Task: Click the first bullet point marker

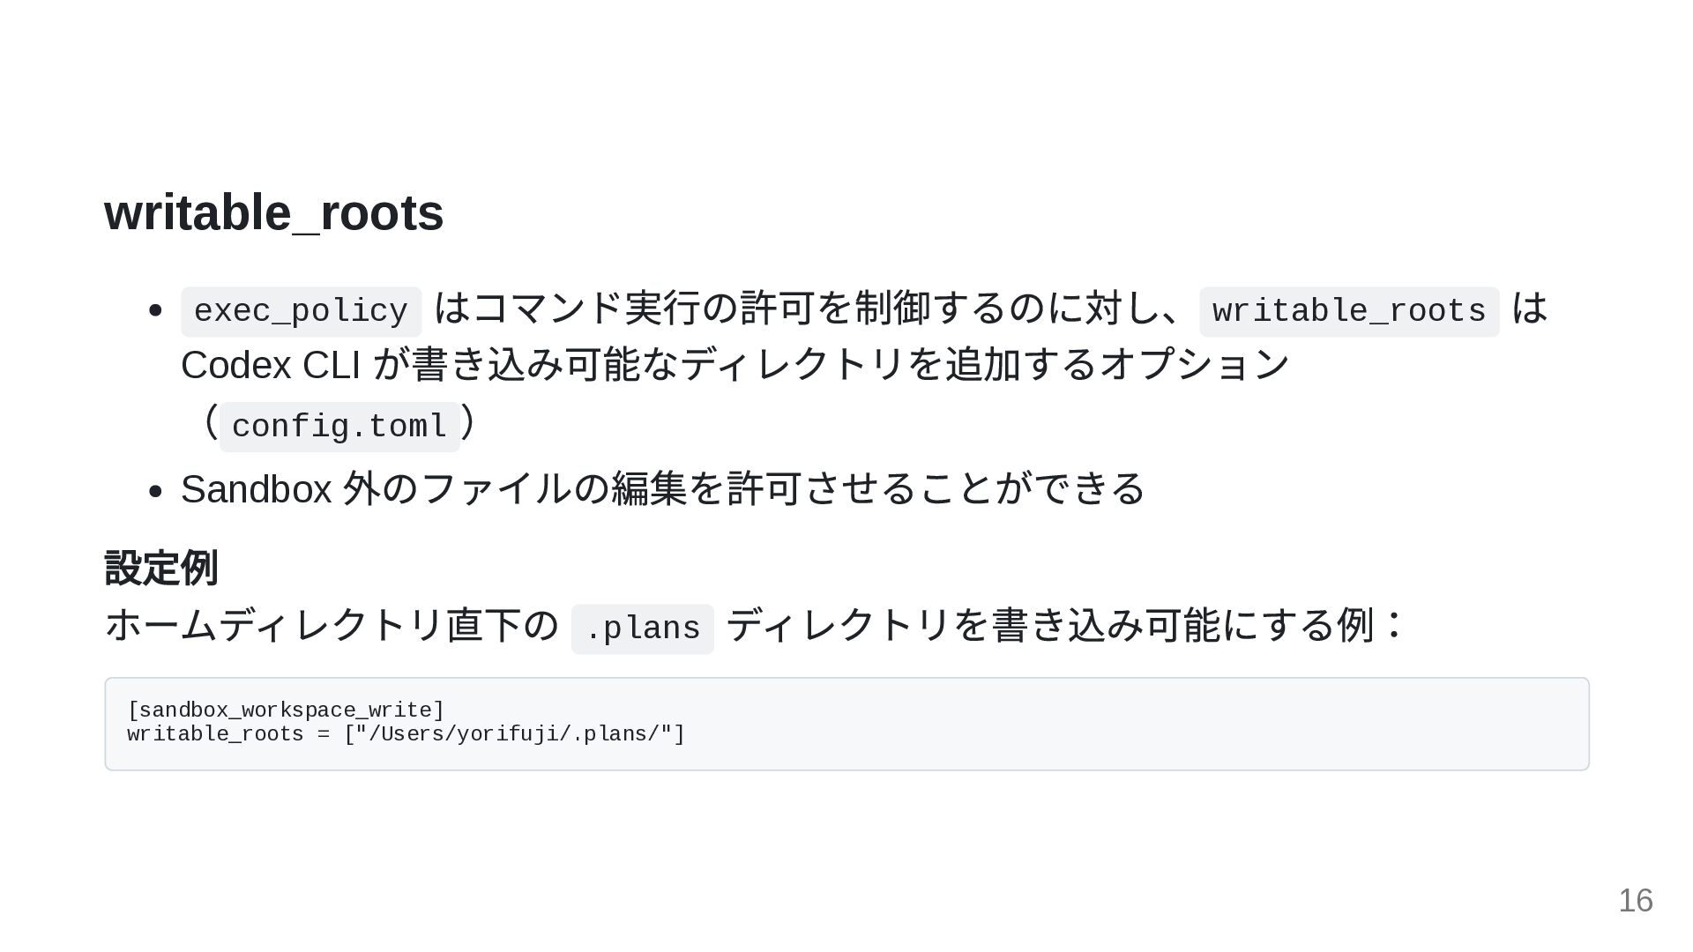Action: [156, 310]
